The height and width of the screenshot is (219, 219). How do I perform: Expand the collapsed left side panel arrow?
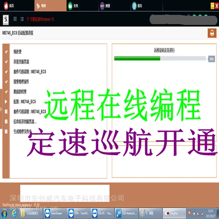1,109
